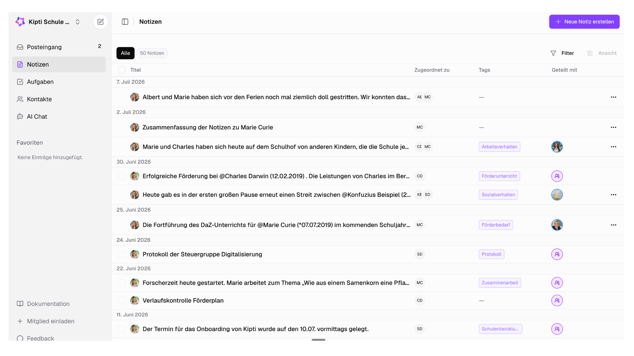This screenshot has width=634, height=356.
Task: Click the Dokumentation book icon
Action: 20,304
